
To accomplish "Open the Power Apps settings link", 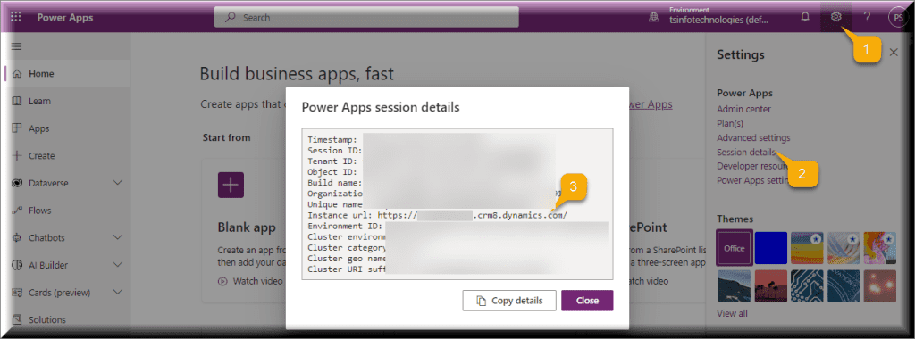I will coord(752,180).
